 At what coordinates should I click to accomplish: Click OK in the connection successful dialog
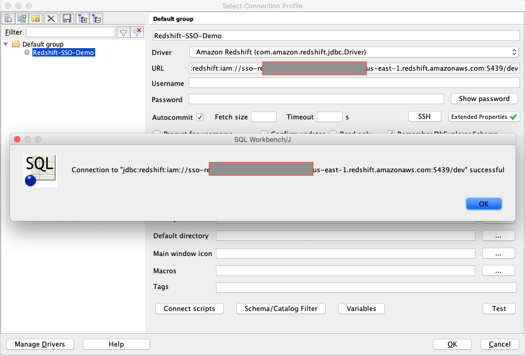point(484,204)
